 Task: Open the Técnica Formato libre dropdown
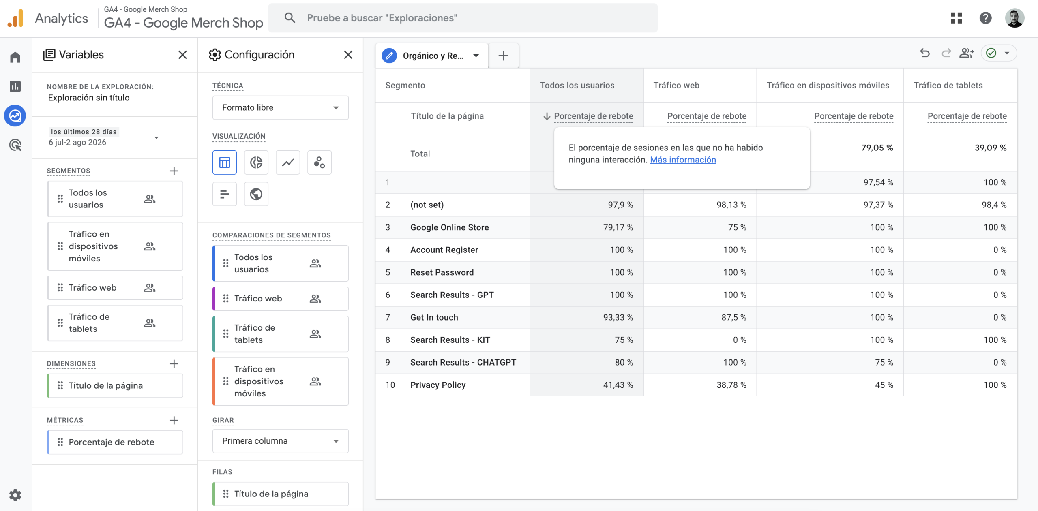(x=281, y=108)
